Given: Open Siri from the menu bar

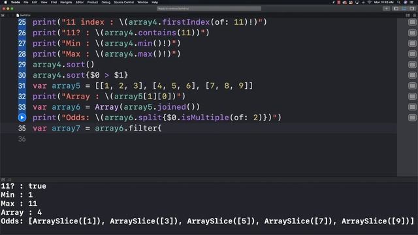Looking at the screenshot, I should coord(406,2).
